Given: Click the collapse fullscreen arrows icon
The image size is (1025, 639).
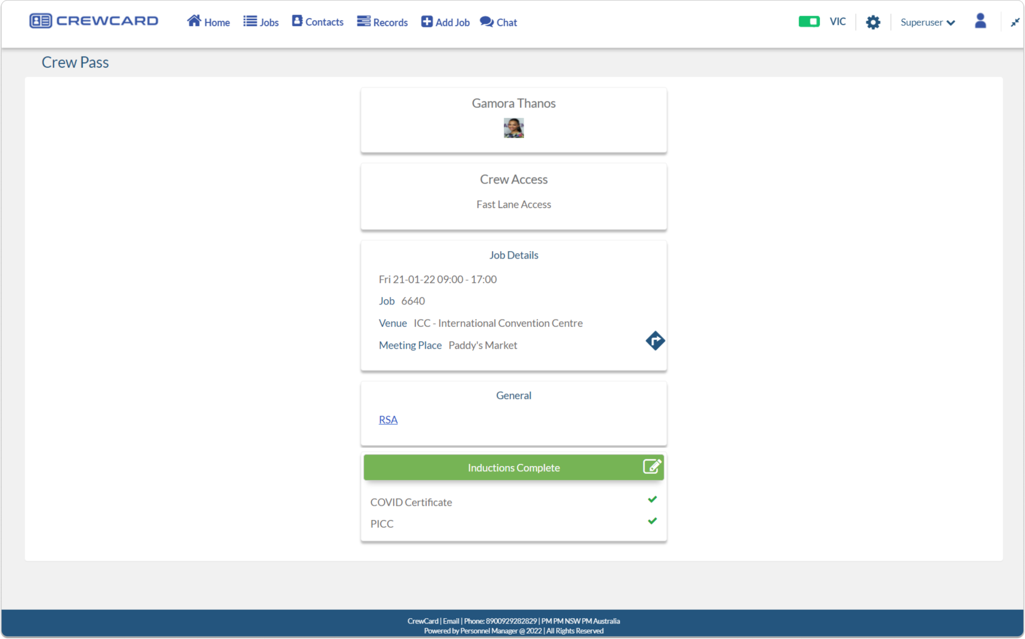Looking at the screenshot, I should pos(1014,22).
